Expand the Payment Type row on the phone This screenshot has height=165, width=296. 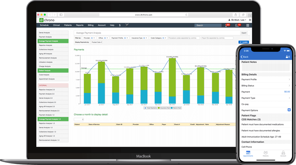click(266, 98)
